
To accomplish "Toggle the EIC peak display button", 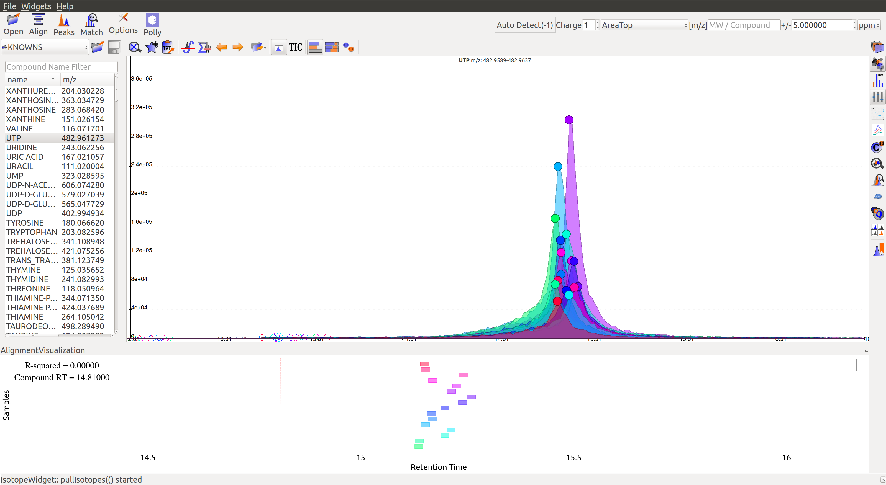I will (x=279, y=47).
